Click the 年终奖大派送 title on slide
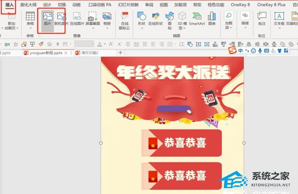The image size is (298, 194). 173,72
